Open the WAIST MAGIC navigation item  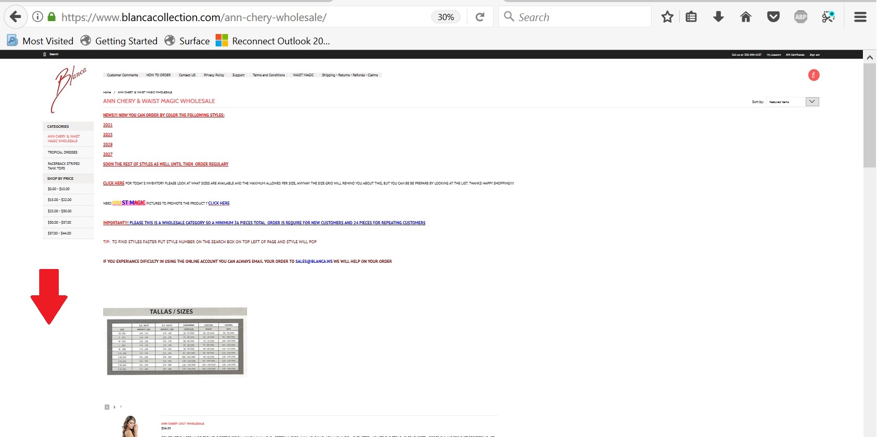tap(303, 75)
